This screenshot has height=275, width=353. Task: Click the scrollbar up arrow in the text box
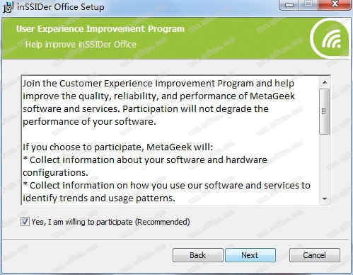[x=325, y=82]
